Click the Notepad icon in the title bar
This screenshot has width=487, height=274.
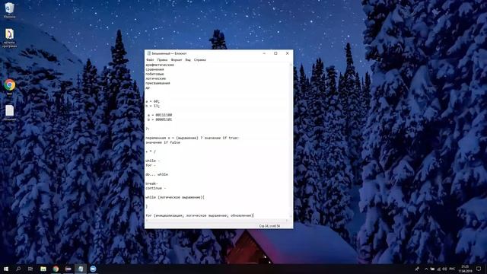tap(149, 53)
